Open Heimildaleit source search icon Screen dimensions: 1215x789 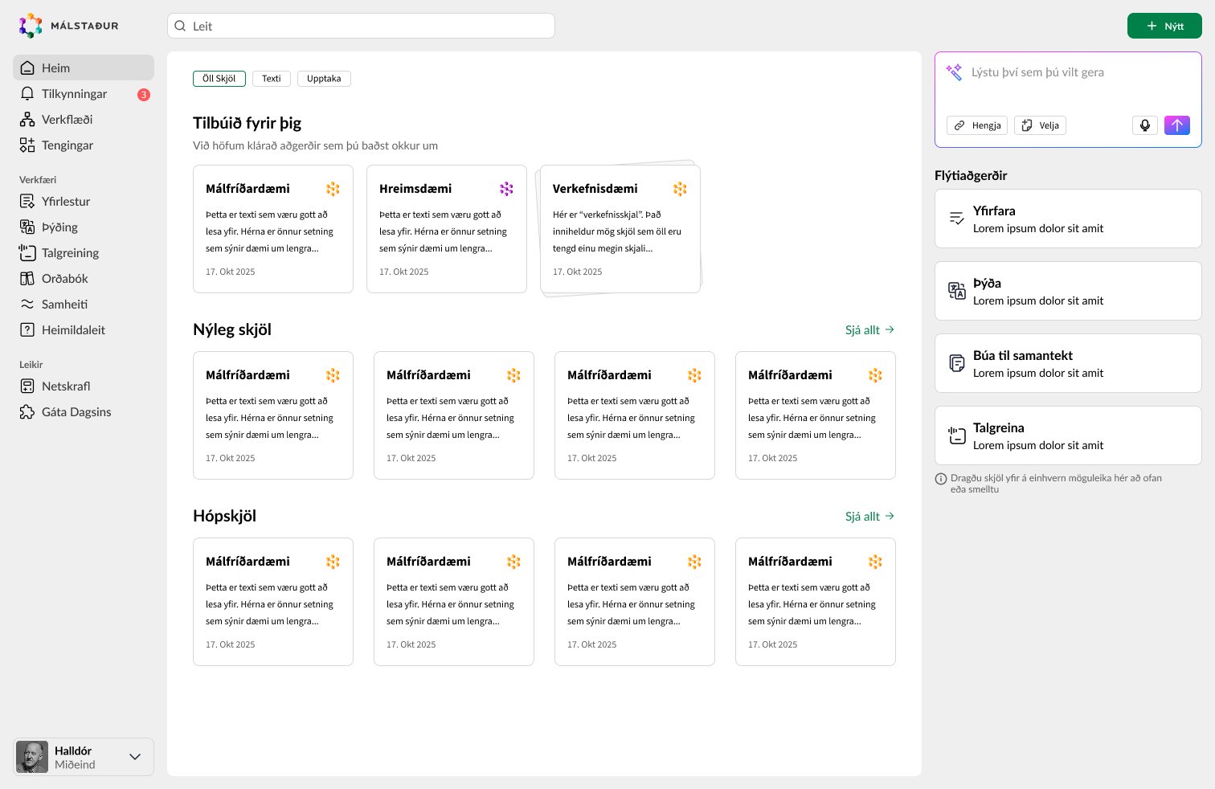pyautogui.click(x=27, y=330)
